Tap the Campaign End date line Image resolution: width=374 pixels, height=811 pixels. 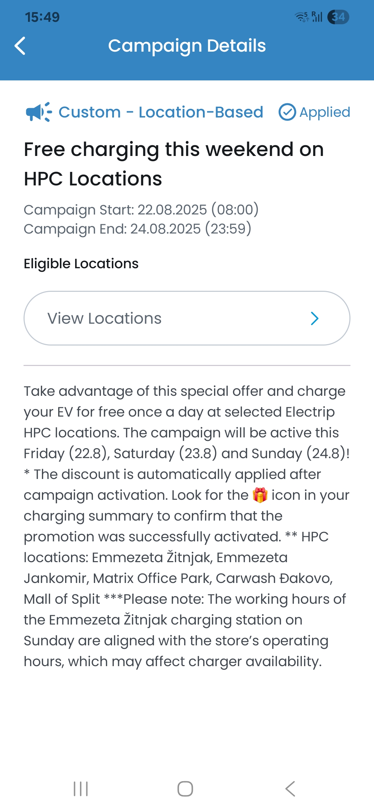point(137,229)
